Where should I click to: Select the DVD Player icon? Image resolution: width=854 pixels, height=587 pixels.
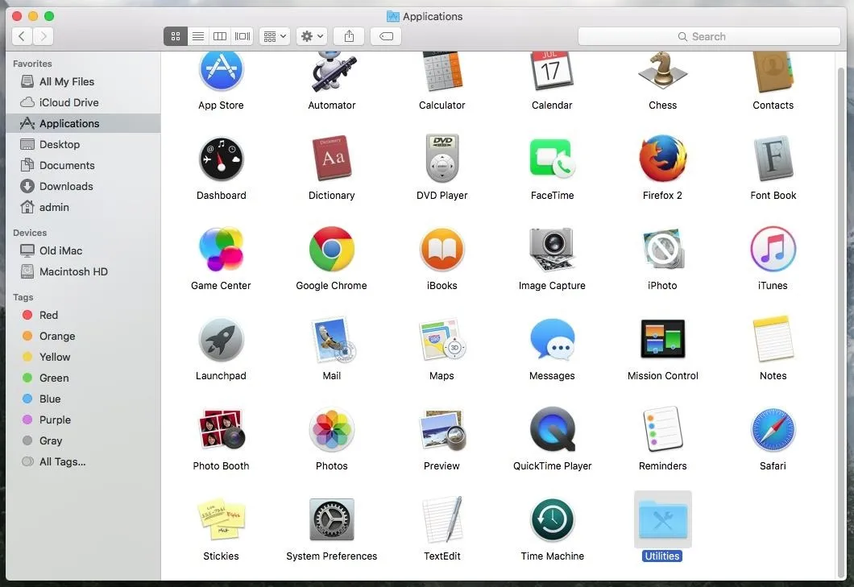click(442, 158)
